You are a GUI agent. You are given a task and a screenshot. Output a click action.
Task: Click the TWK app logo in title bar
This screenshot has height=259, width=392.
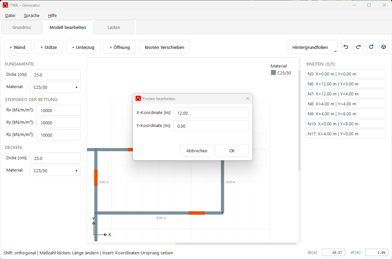pyautogui.click(x=5, y=5)
